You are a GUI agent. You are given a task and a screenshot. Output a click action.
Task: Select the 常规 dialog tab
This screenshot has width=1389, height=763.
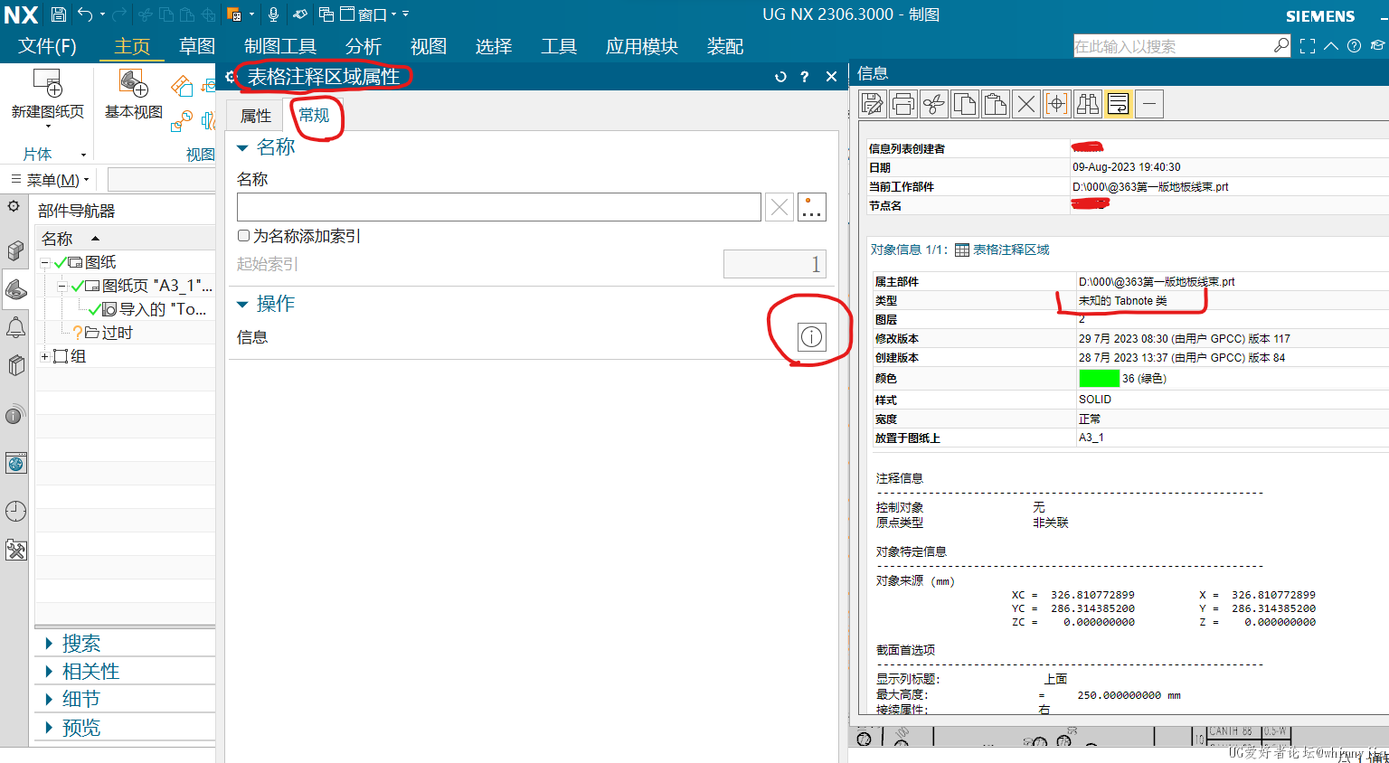(x=314, y=116)
